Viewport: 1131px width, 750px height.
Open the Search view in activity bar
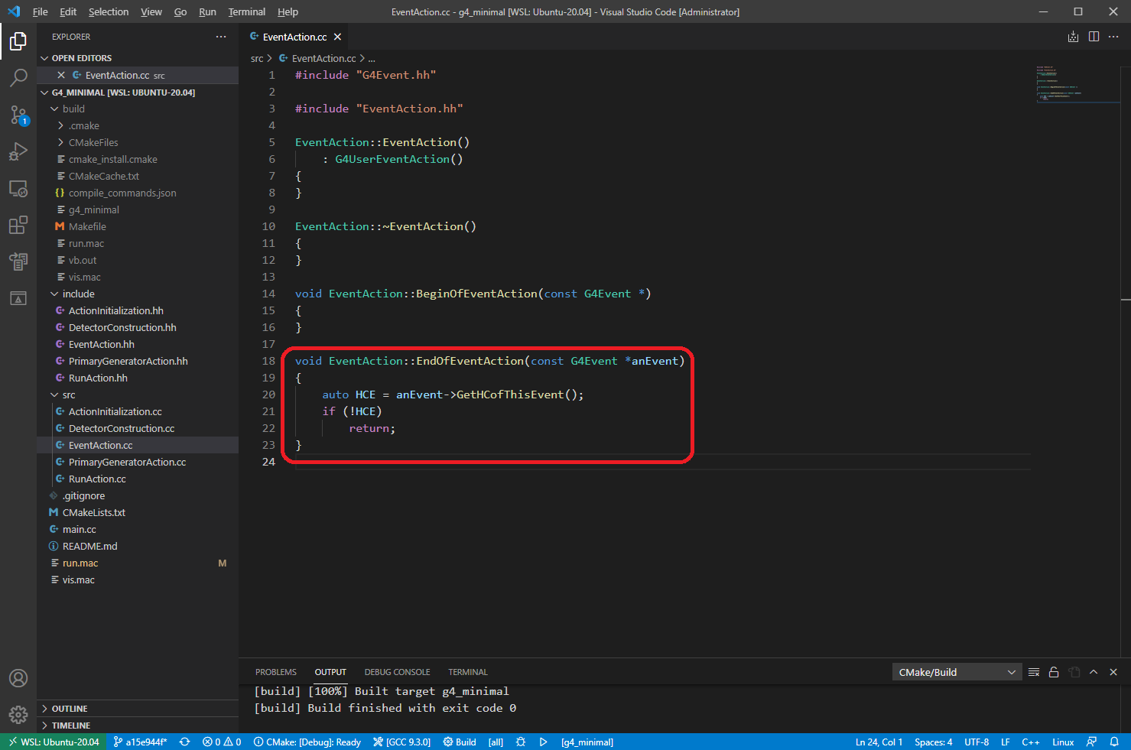pos(18,77)
